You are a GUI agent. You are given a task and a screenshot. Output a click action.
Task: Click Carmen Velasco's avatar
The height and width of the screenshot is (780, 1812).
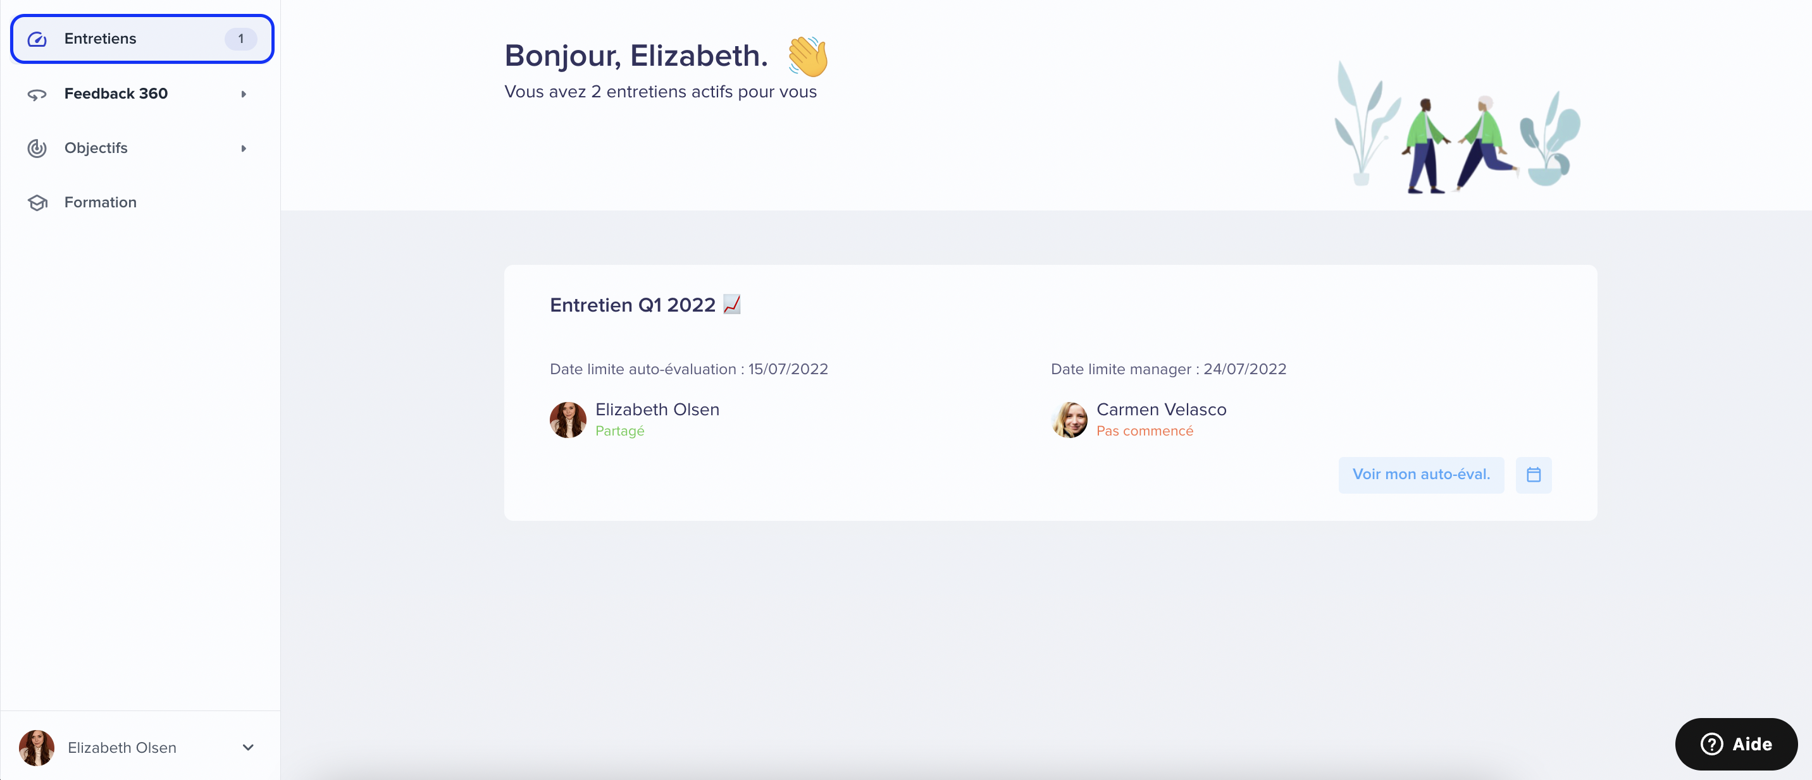click(x=1069, y=420)
